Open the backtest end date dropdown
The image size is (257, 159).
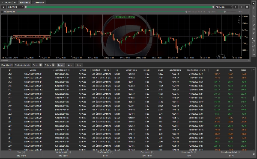click(224, 7)
